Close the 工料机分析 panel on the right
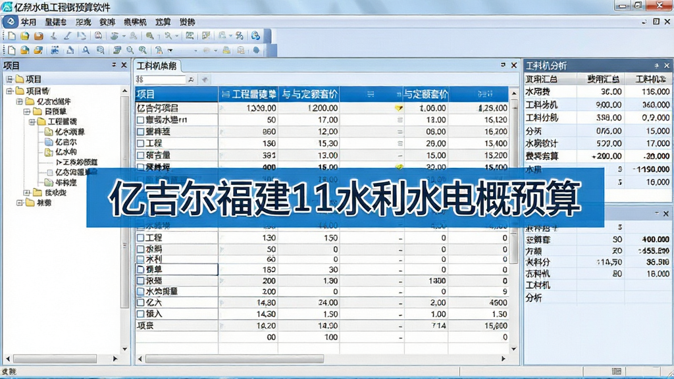The height and width of the screenshot is (379, 674). point(667,66)
